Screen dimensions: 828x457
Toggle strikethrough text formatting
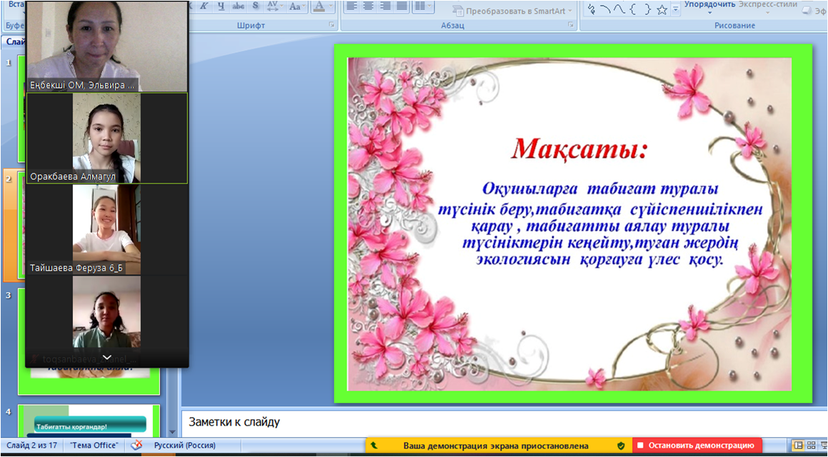point(237,6)
